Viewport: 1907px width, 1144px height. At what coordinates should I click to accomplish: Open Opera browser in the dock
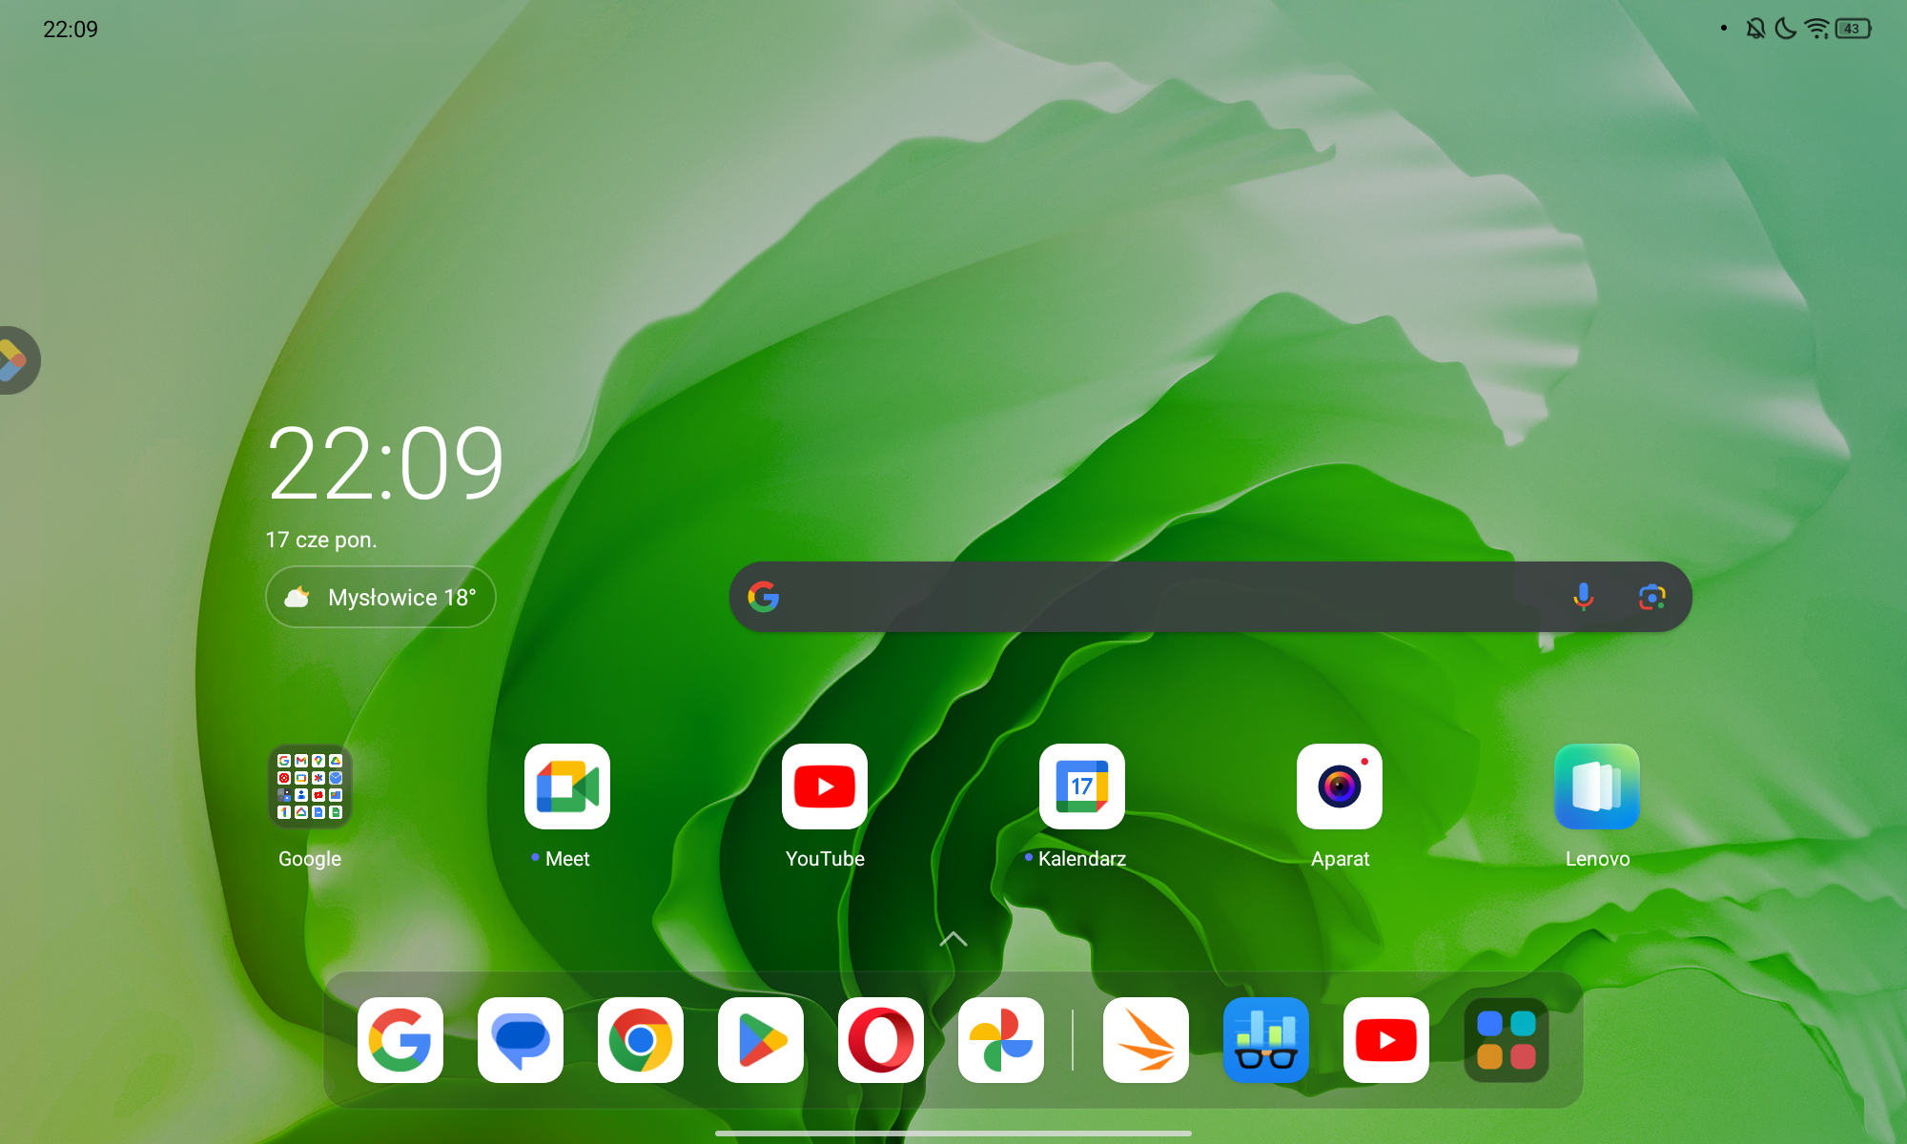(x=881, y=1040)
